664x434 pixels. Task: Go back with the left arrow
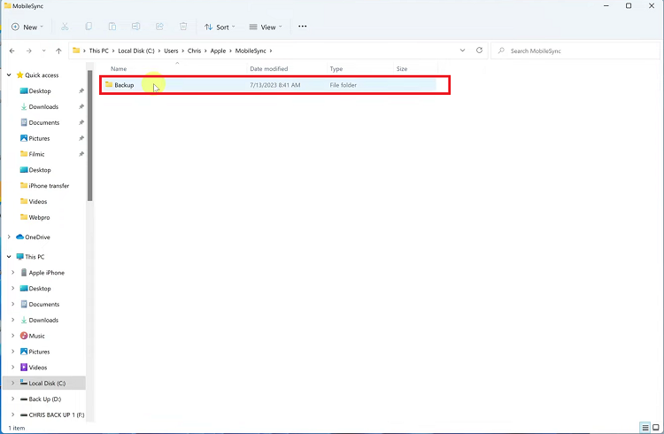(12, 50)
